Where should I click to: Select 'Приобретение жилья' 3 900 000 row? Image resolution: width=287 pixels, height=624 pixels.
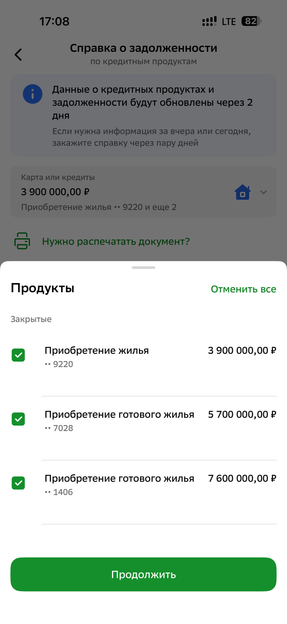click(x=160, y=356)
